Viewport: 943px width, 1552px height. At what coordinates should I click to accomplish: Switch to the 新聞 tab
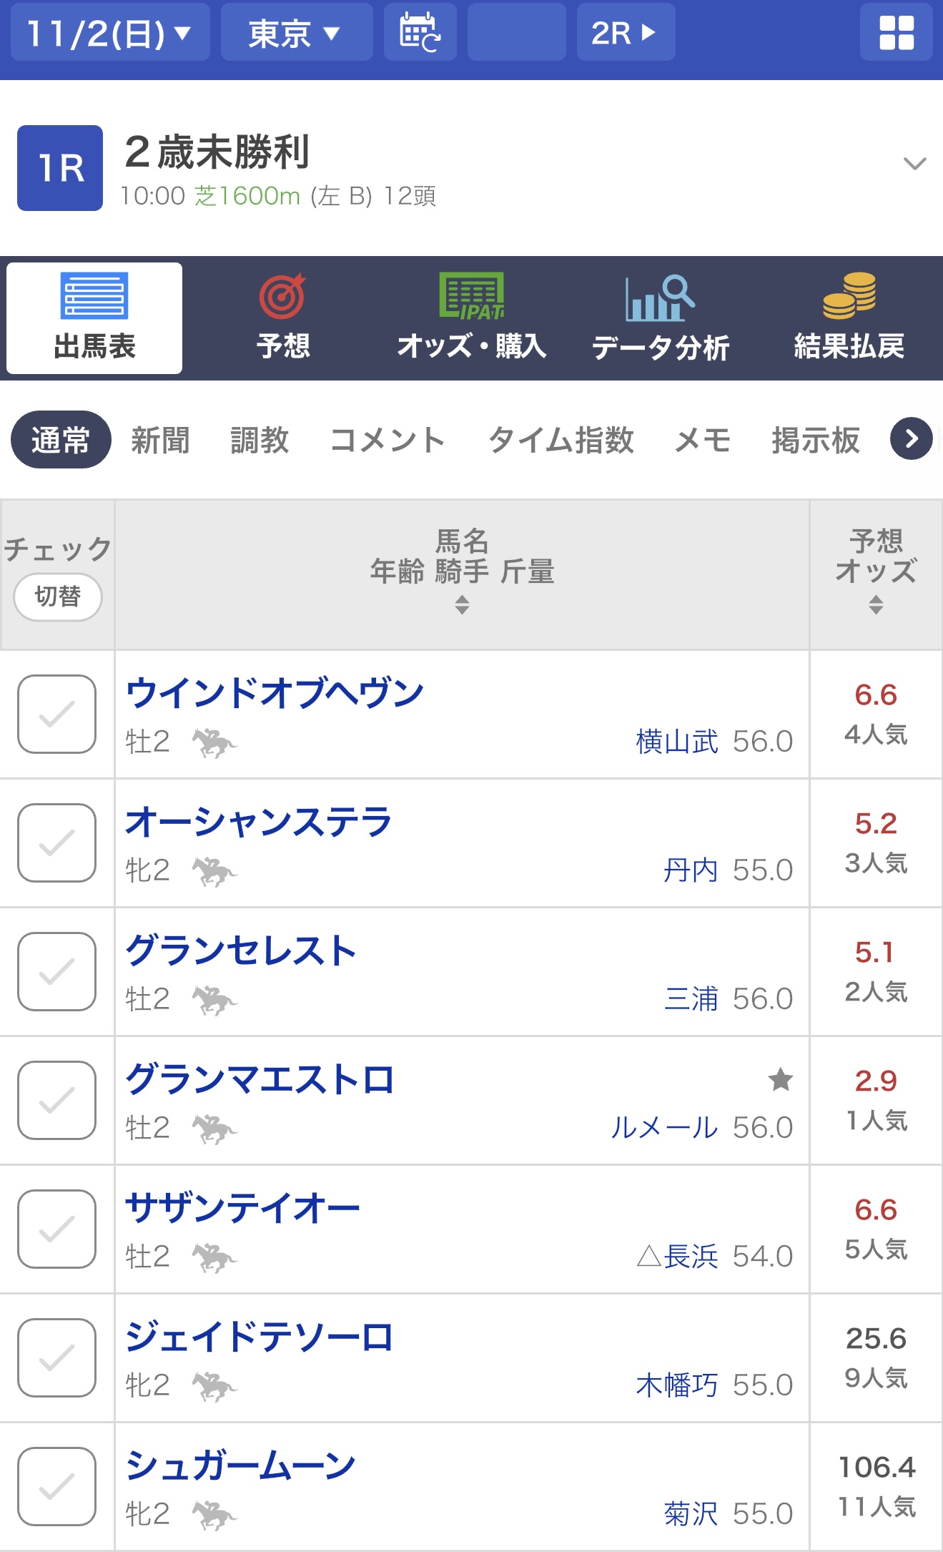(x=160, y=440)
